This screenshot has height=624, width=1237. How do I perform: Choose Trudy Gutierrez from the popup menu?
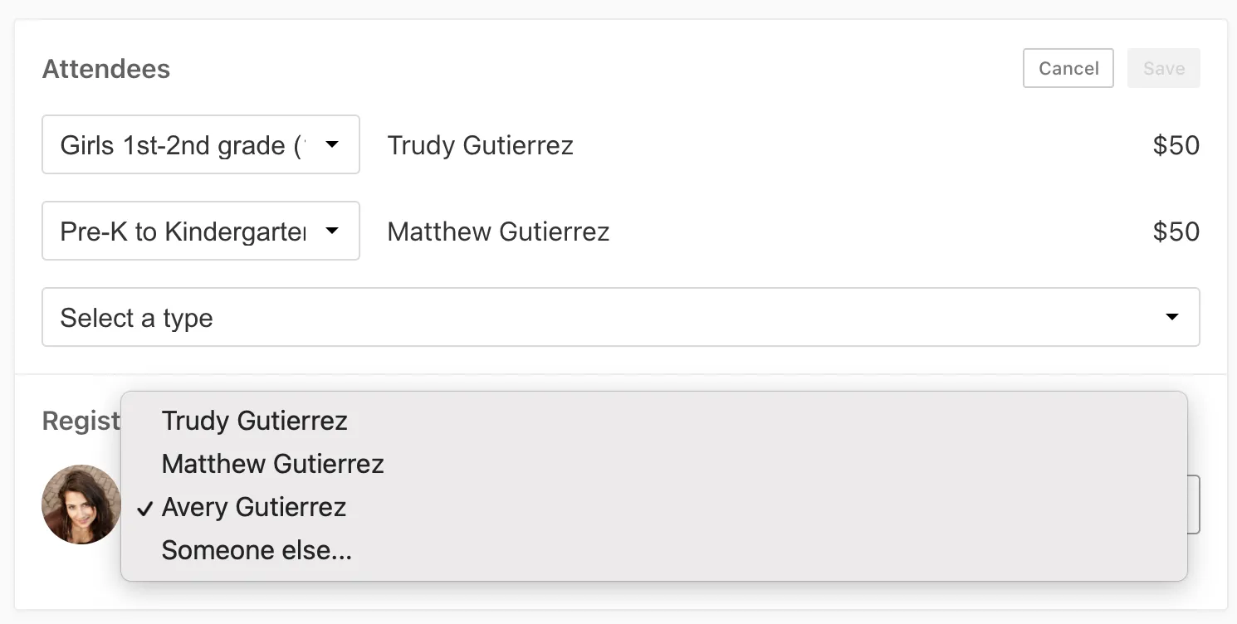254,421
